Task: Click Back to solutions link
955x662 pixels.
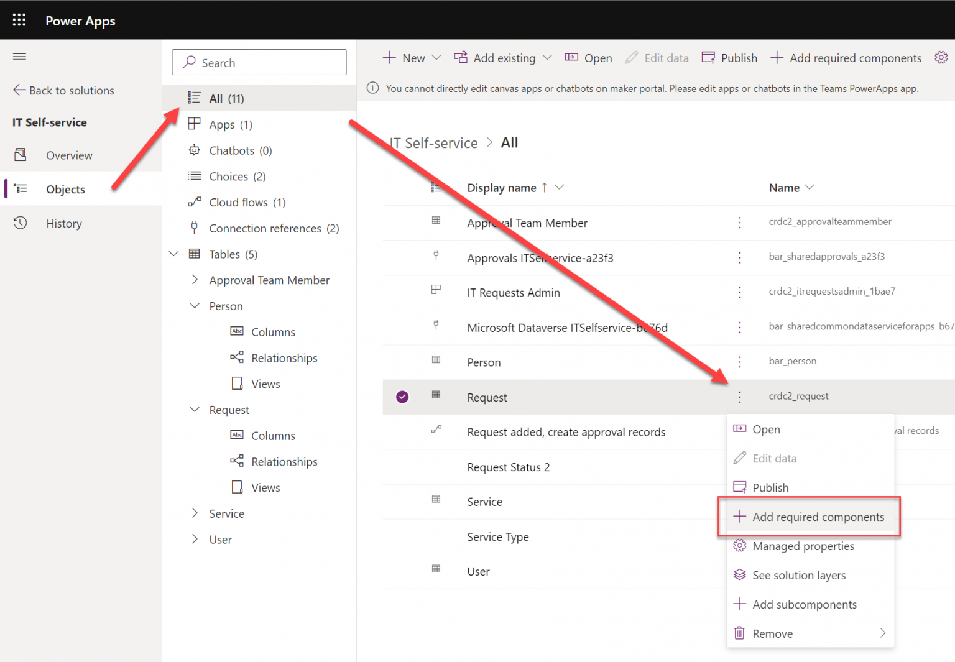Action: tap(71, 90)
